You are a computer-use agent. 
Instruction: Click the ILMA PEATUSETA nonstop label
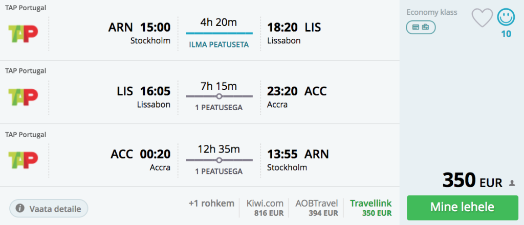219,44
